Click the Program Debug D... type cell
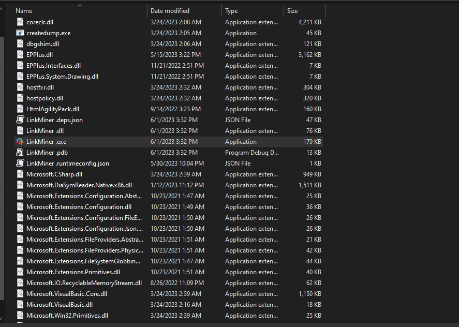459x327 pixels. (x=251, y=152)
